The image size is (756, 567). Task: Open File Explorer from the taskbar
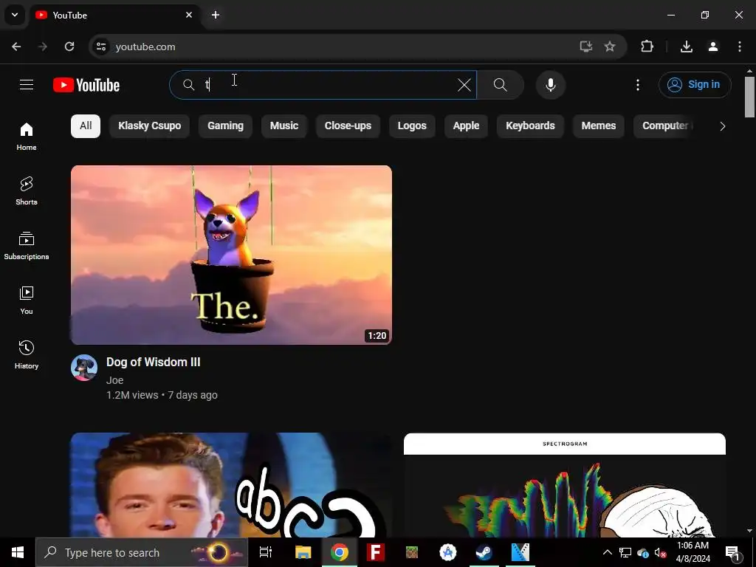click(x=303, y=552)
